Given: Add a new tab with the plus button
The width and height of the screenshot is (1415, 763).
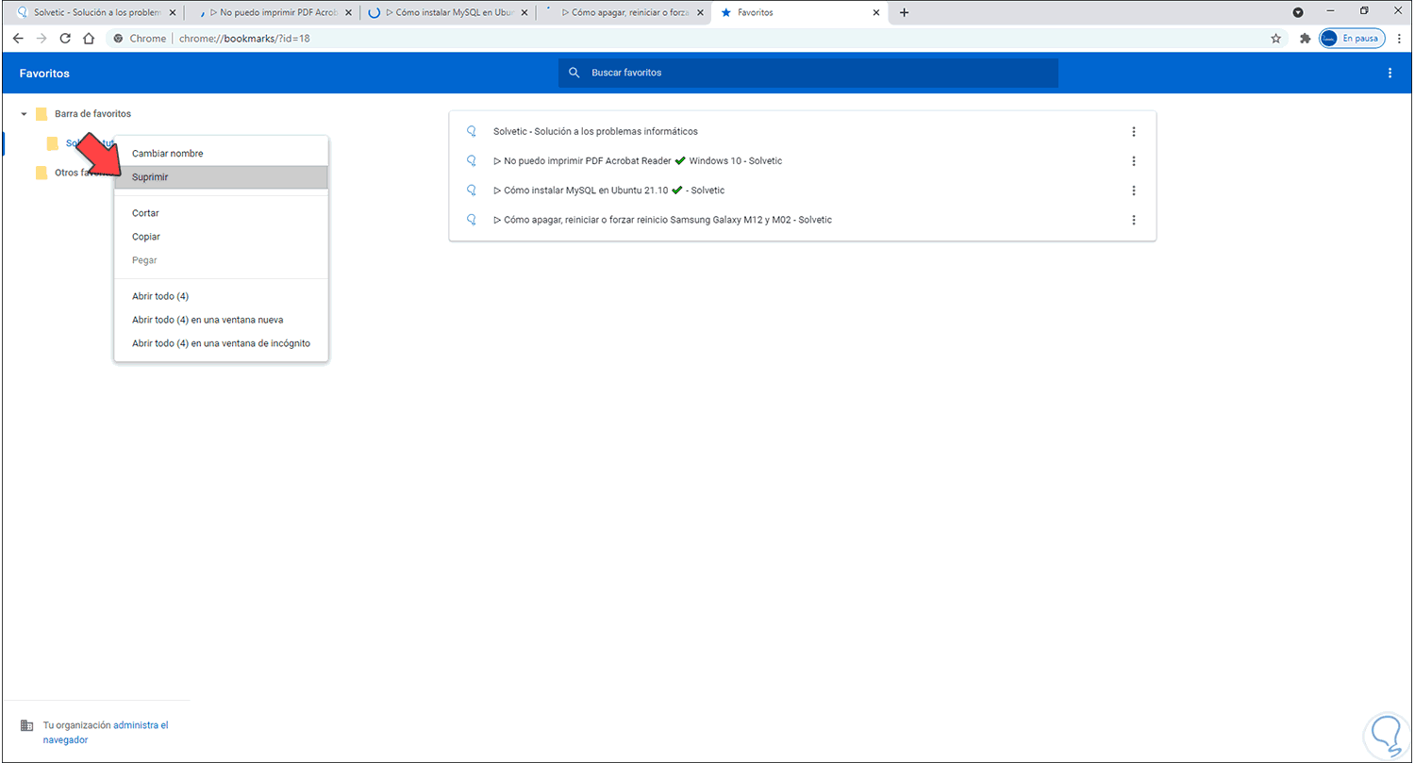Looking at the screenshot, I should pos(905,12).
